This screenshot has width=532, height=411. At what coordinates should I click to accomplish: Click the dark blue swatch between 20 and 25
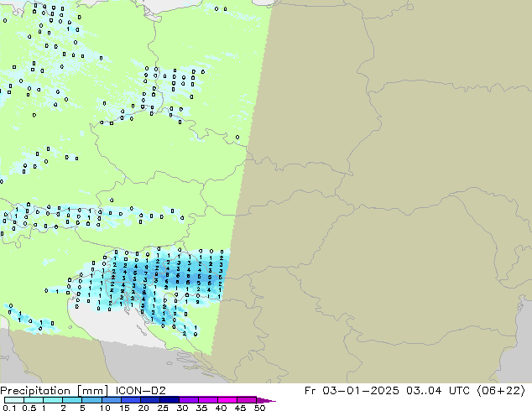(149, 400)
